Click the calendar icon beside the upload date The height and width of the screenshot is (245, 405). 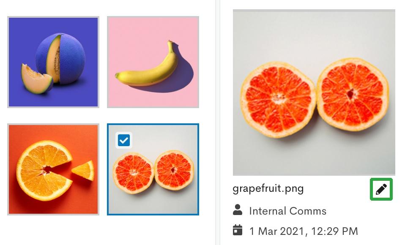tap(237, 230)
